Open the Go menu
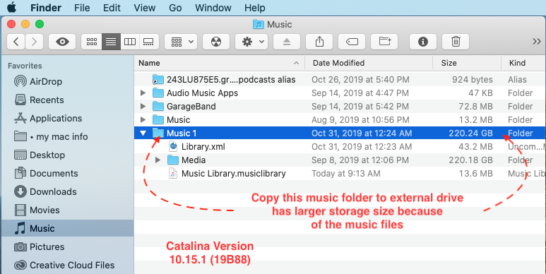The height and width of the screenshot is (274, 546). pyautogui.click(x=175, y=8)
